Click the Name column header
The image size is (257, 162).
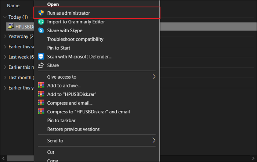[x=13, y=6]
